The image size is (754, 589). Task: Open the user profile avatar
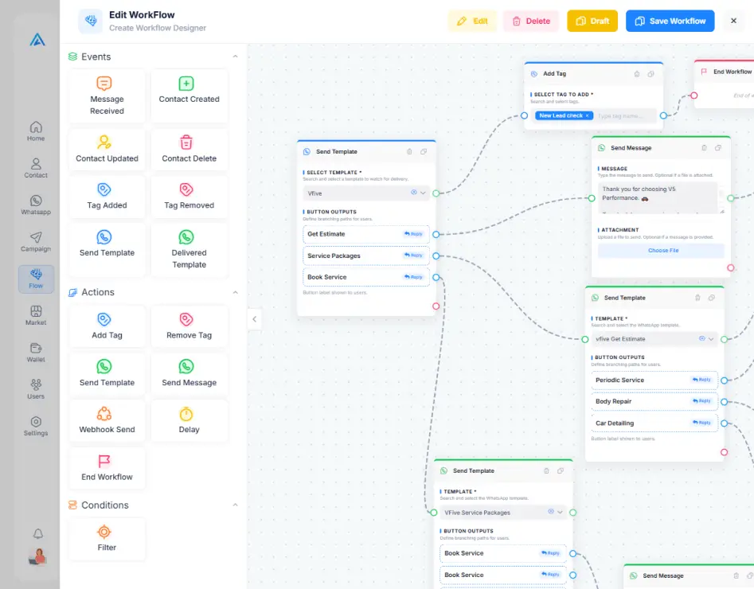click(37, 556)
